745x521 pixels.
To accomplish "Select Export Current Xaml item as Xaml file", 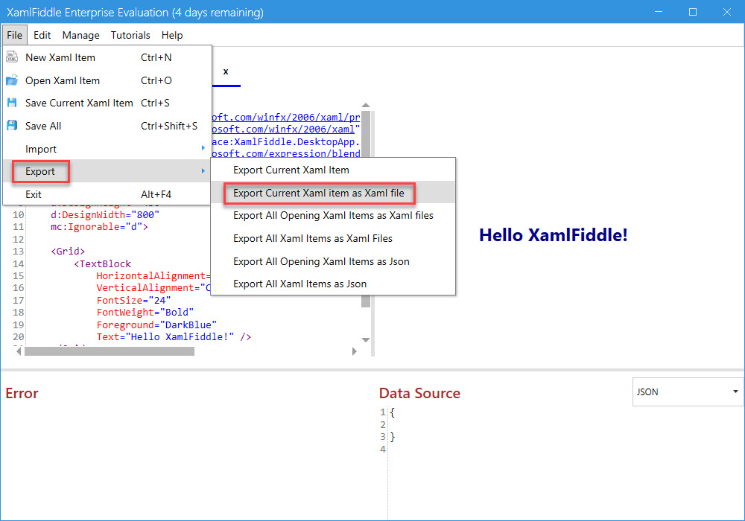I will [x=332, y=193].
